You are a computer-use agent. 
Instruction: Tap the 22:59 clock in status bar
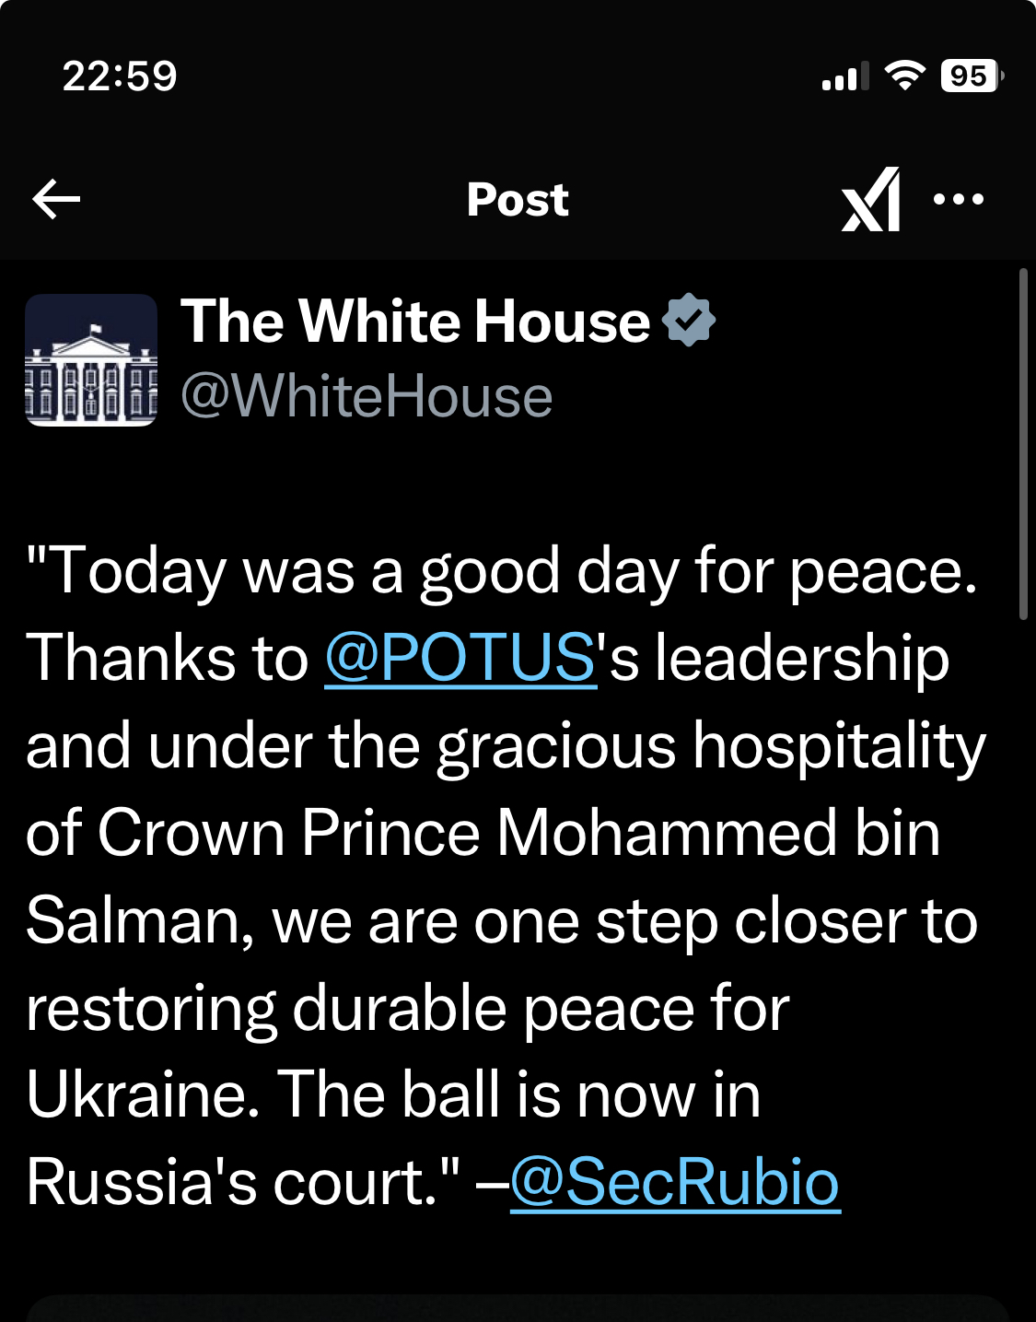(x=120, y=76)
